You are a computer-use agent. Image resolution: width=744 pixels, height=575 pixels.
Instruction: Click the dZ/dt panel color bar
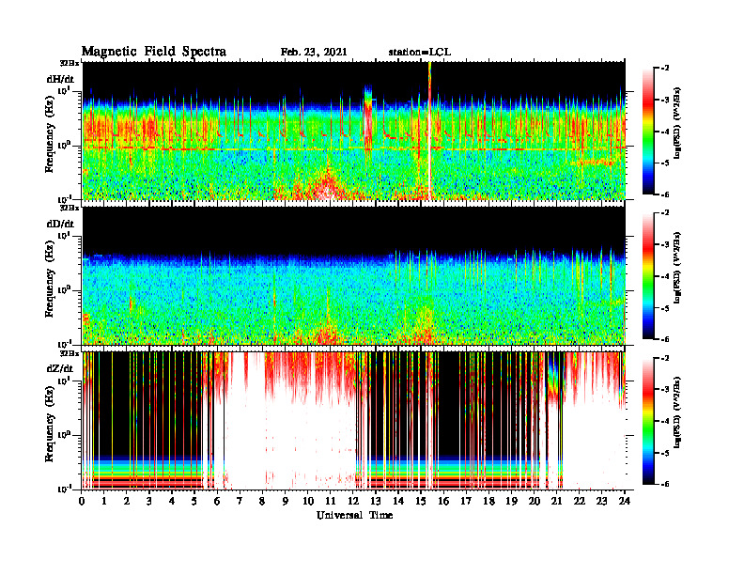click(648, 421)
